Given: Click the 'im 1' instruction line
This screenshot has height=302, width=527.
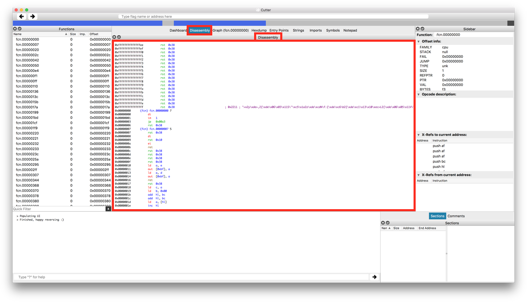Looking at the screenshot, I should tap(153, 118).
